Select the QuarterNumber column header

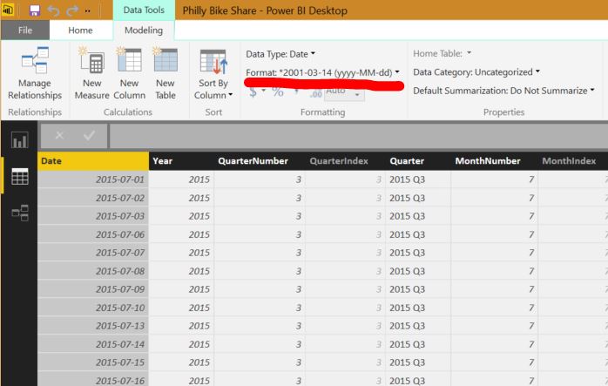pos(259,161)
